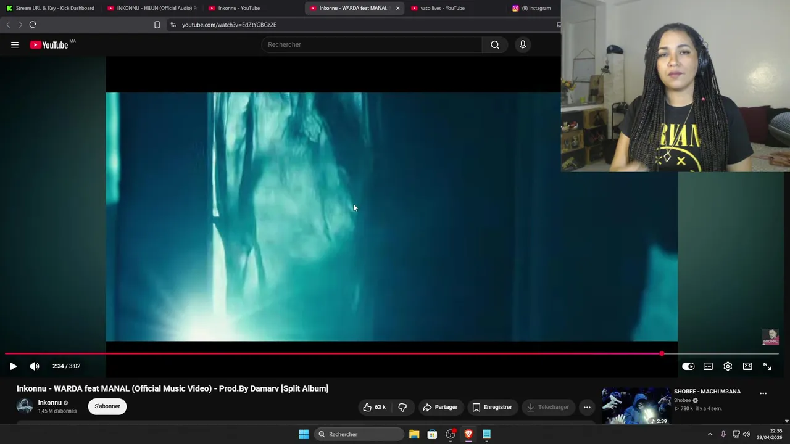Enter fullscreen mode

point(767,366)
